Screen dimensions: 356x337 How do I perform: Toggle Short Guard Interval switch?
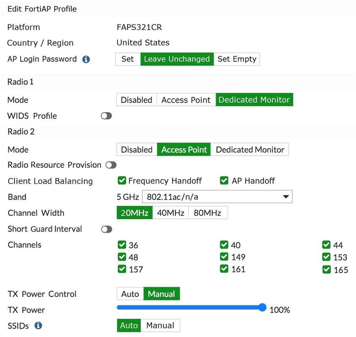click(x=107, y=229)
